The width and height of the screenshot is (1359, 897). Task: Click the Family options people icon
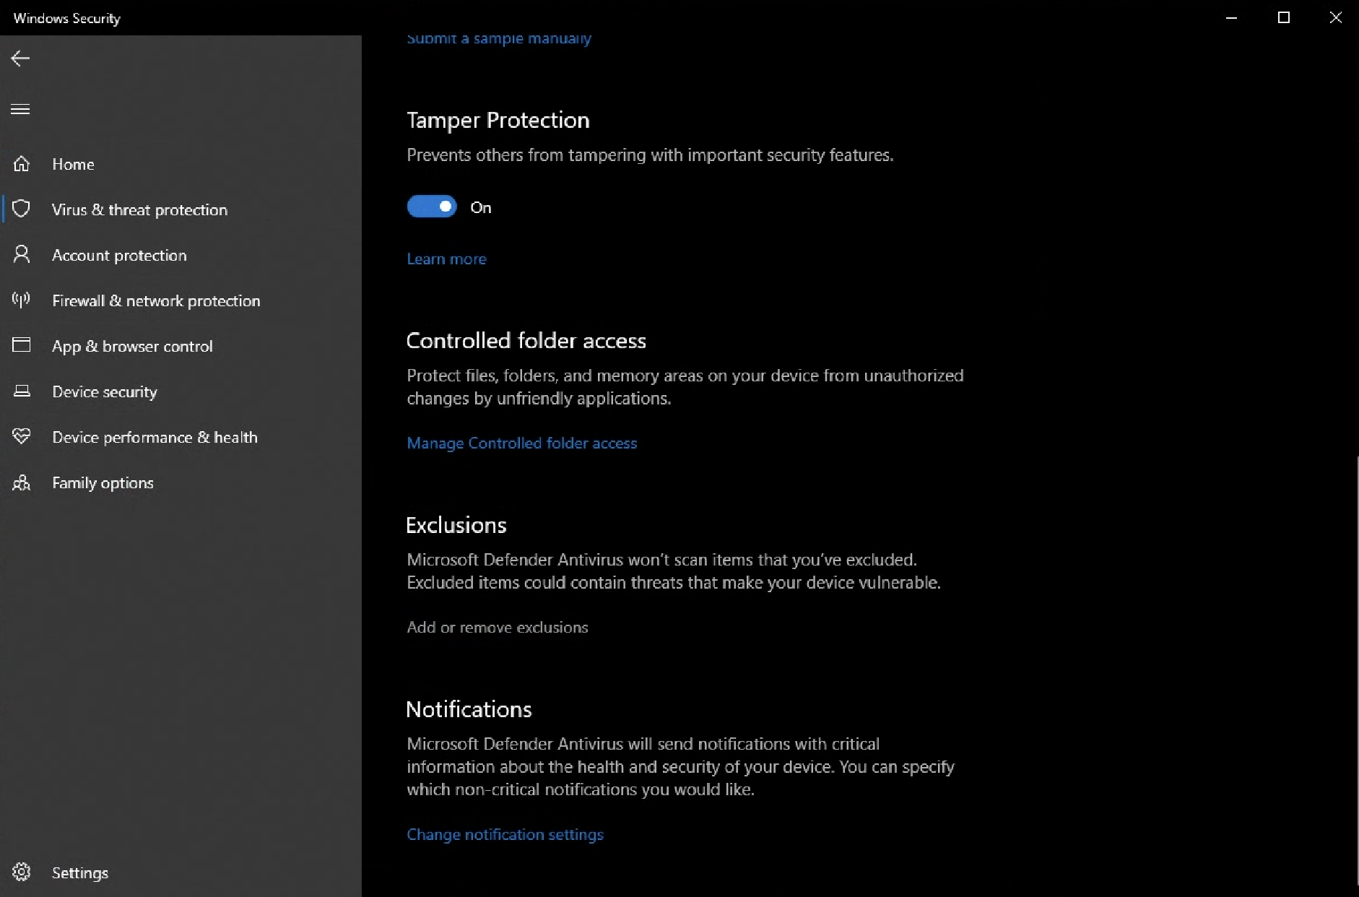pyautogui.click(x=22, y=482)
